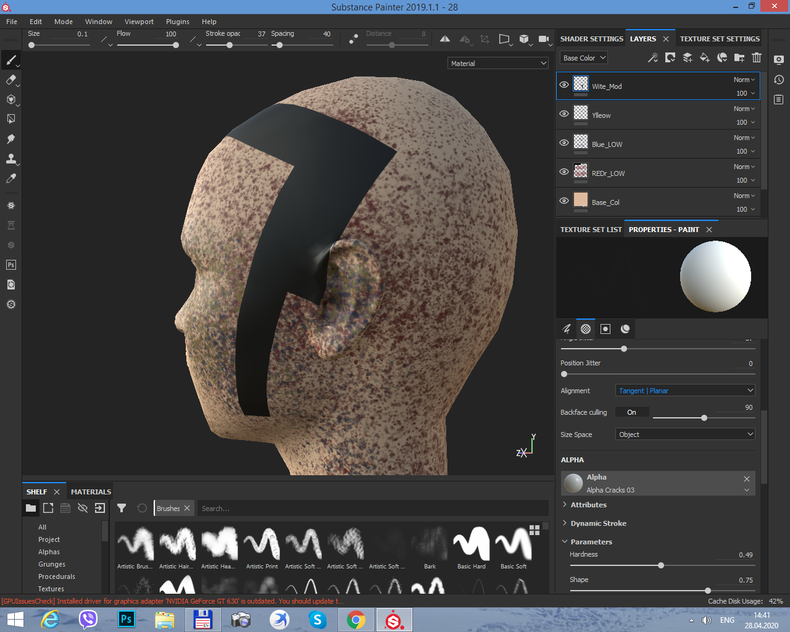The width and height of the screenshot is (790, 632).
Task: Select the Procedurals shelf category
Action: tap(57, 576)
